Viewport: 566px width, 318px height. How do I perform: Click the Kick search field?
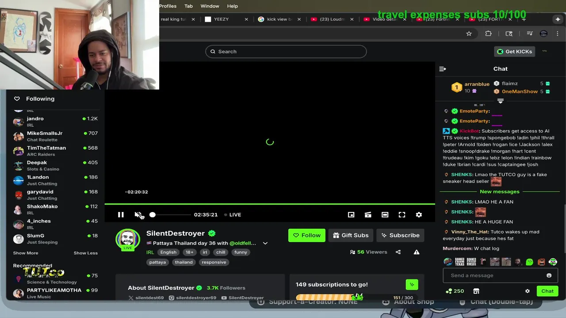coord(286,52)
